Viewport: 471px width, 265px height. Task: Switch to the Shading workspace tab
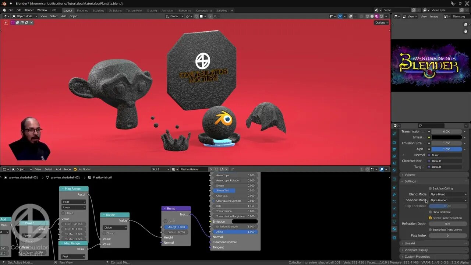[152, 10]
